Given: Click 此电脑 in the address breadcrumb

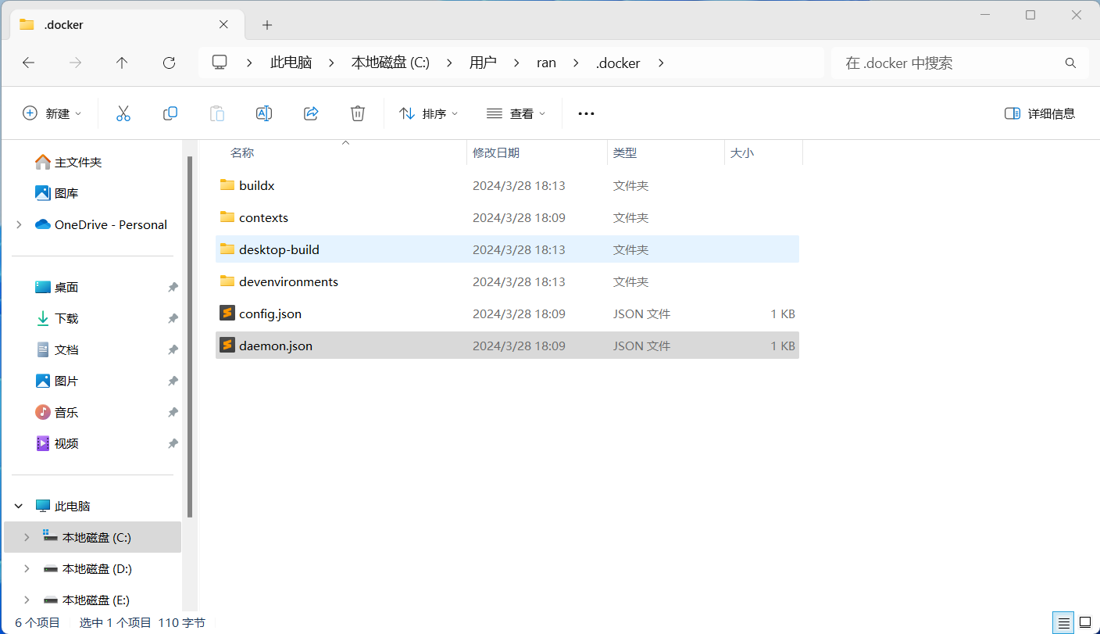Looking at the screenshot, I should click(x=291, y=63).
